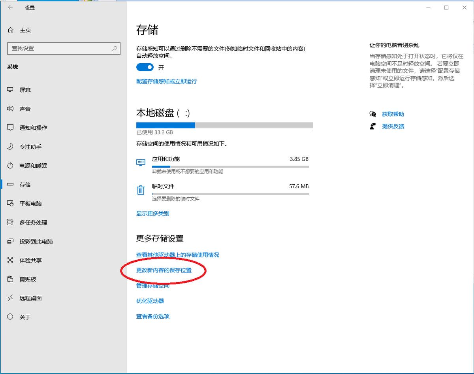Viewport: 474px width, 374px height.
Task: Turn off the 存储感知 toggle switch
Action: tap(145, 67)
